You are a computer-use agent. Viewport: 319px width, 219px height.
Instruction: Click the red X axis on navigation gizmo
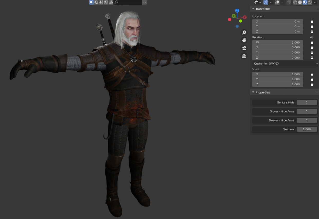245,17
